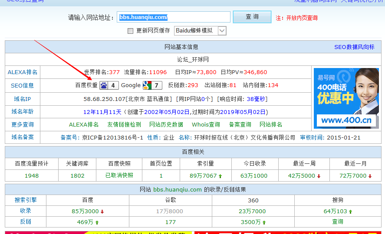Click the 查询 search button
The height and width of the screenshot is (234, 385).
[x=252, y=17]
